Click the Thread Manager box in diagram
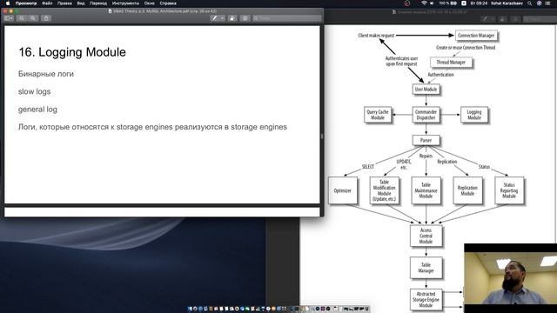The width and height of the screenshot is (557, 313). pos(451,62)
